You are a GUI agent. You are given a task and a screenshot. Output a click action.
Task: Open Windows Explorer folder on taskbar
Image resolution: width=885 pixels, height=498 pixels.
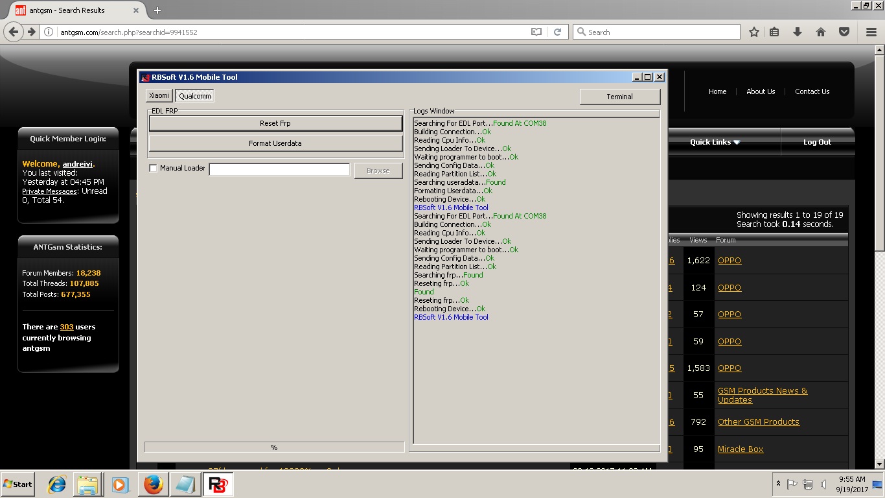pos(87,484)
